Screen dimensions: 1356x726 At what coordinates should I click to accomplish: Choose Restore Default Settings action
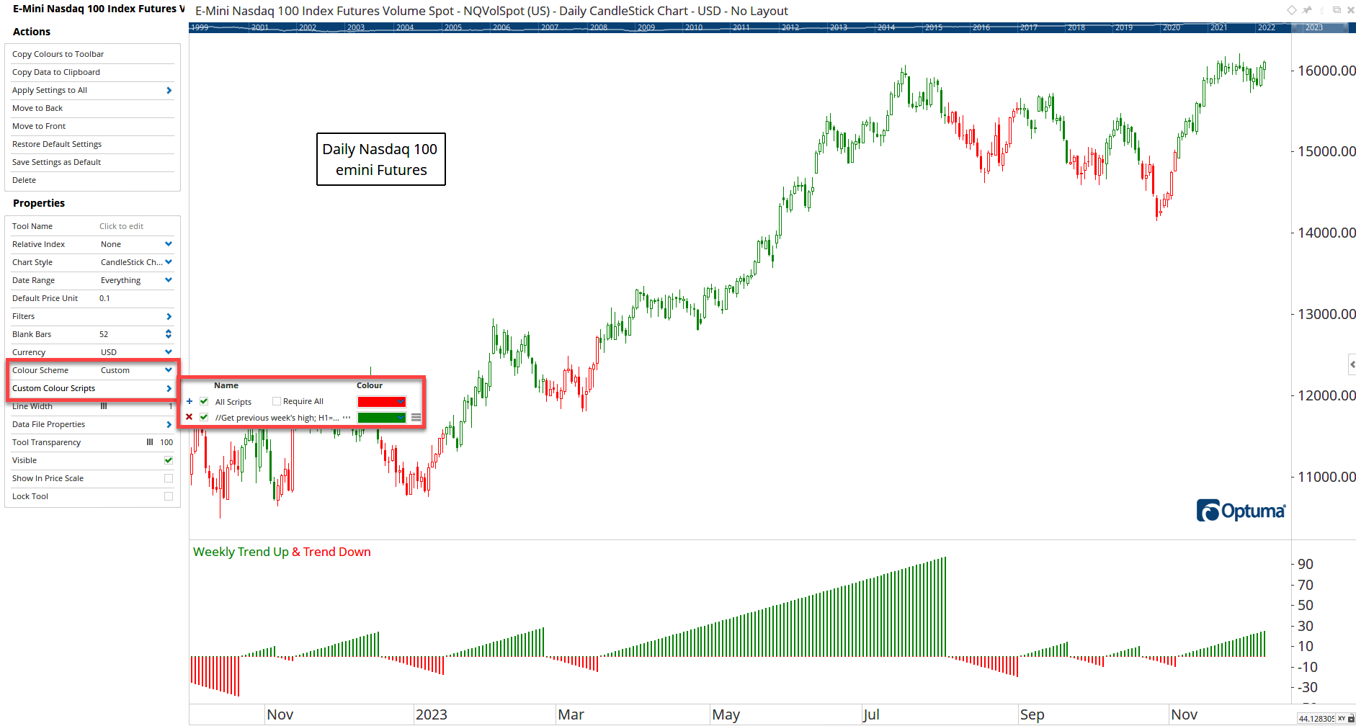[x=57, y=144]
